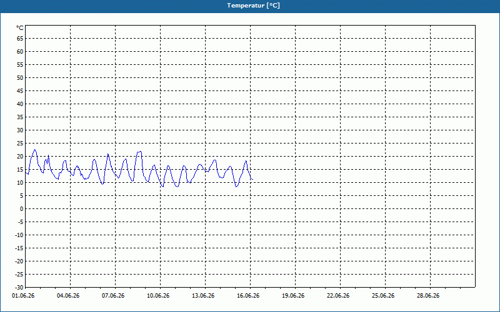Click the 55 y-axis label
Viewport: 500px width, 312px height.
pos(20,65)
